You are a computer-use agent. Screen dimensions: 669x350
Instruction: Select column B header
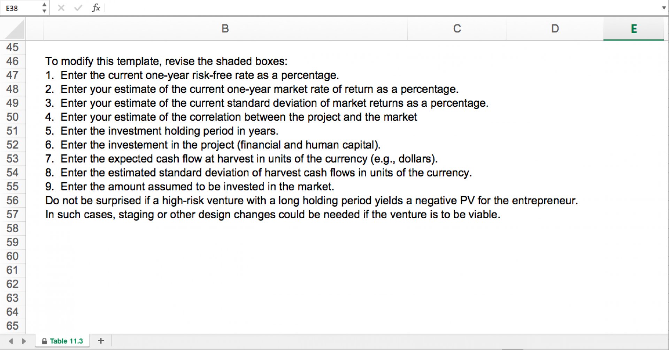point(225,29)
